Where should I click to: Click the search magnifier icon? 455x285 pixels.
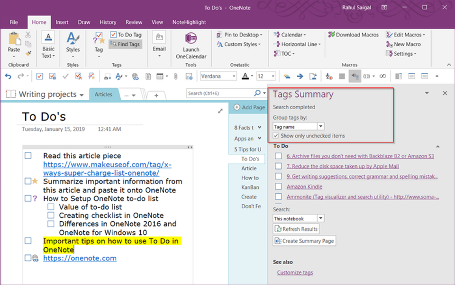click(257, 93)
